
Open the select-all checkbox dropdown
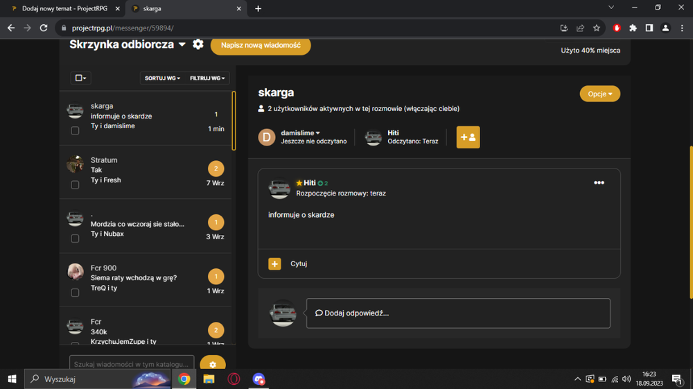pyautogui.click(x=81, y=78)
